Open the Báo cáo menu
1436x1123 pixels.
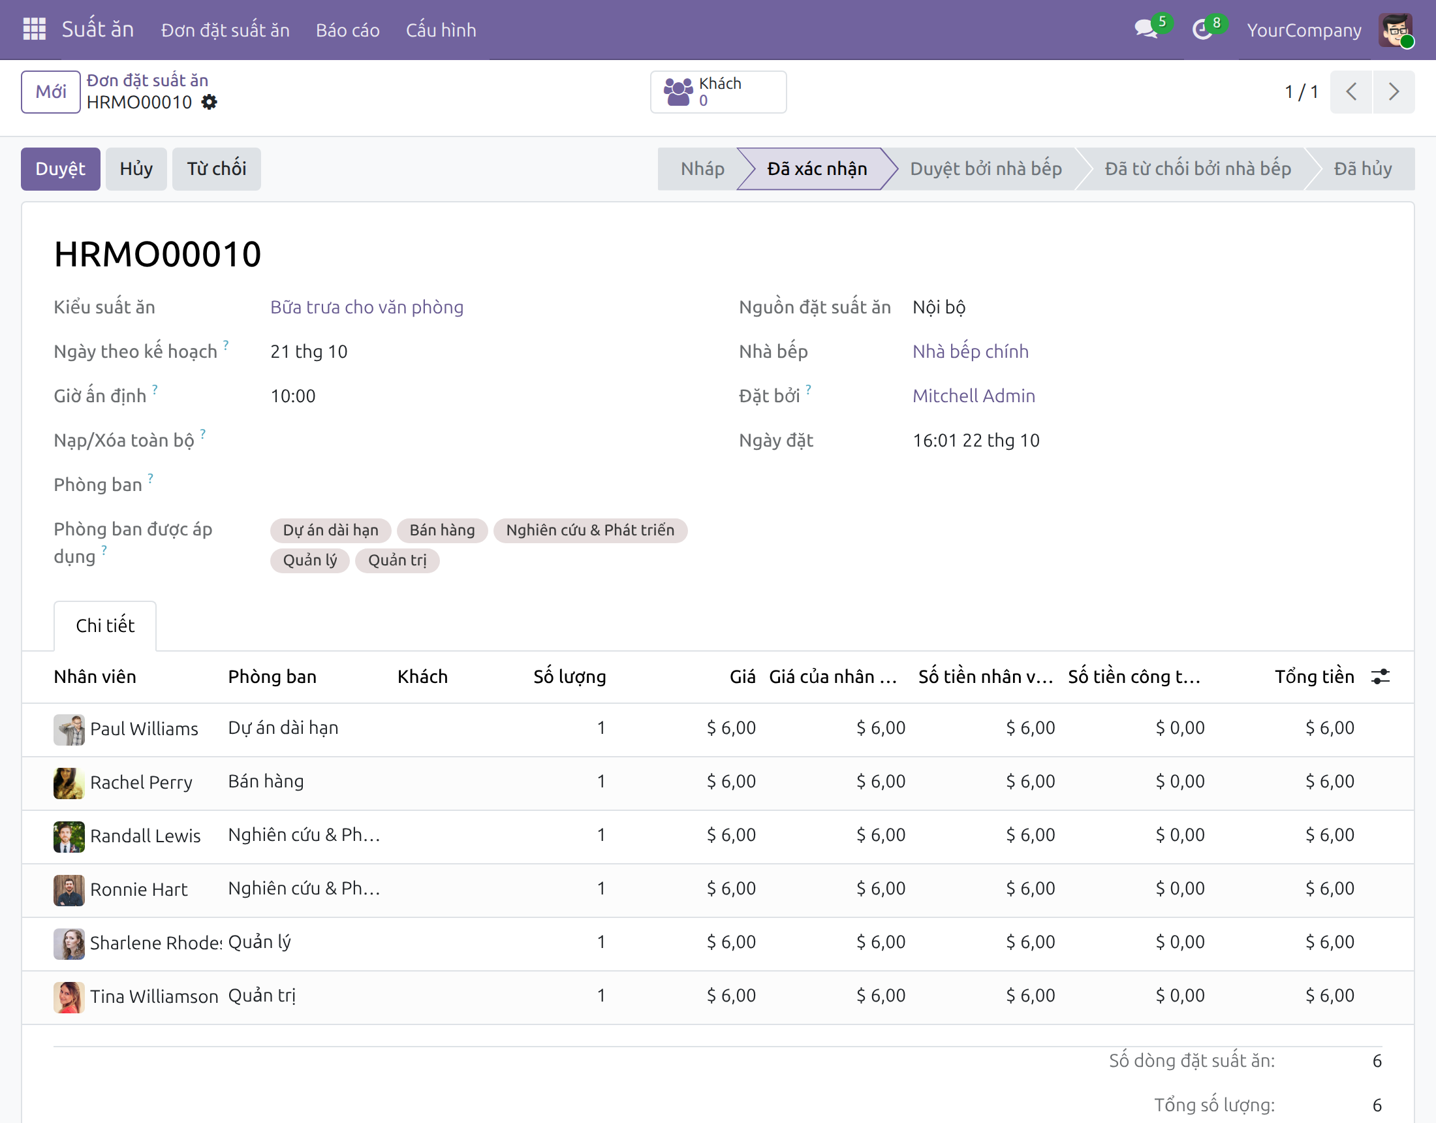(347, 29)
